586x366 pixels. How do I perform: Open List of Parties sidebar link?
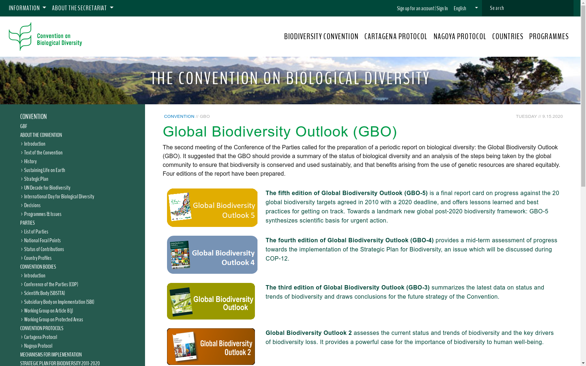[x=36, y=232]
